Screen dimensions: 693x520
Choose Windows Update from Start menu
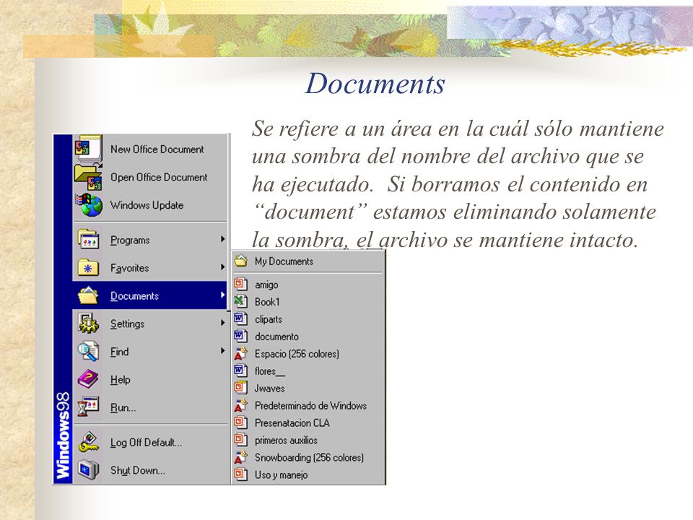[x=150, y=204]
